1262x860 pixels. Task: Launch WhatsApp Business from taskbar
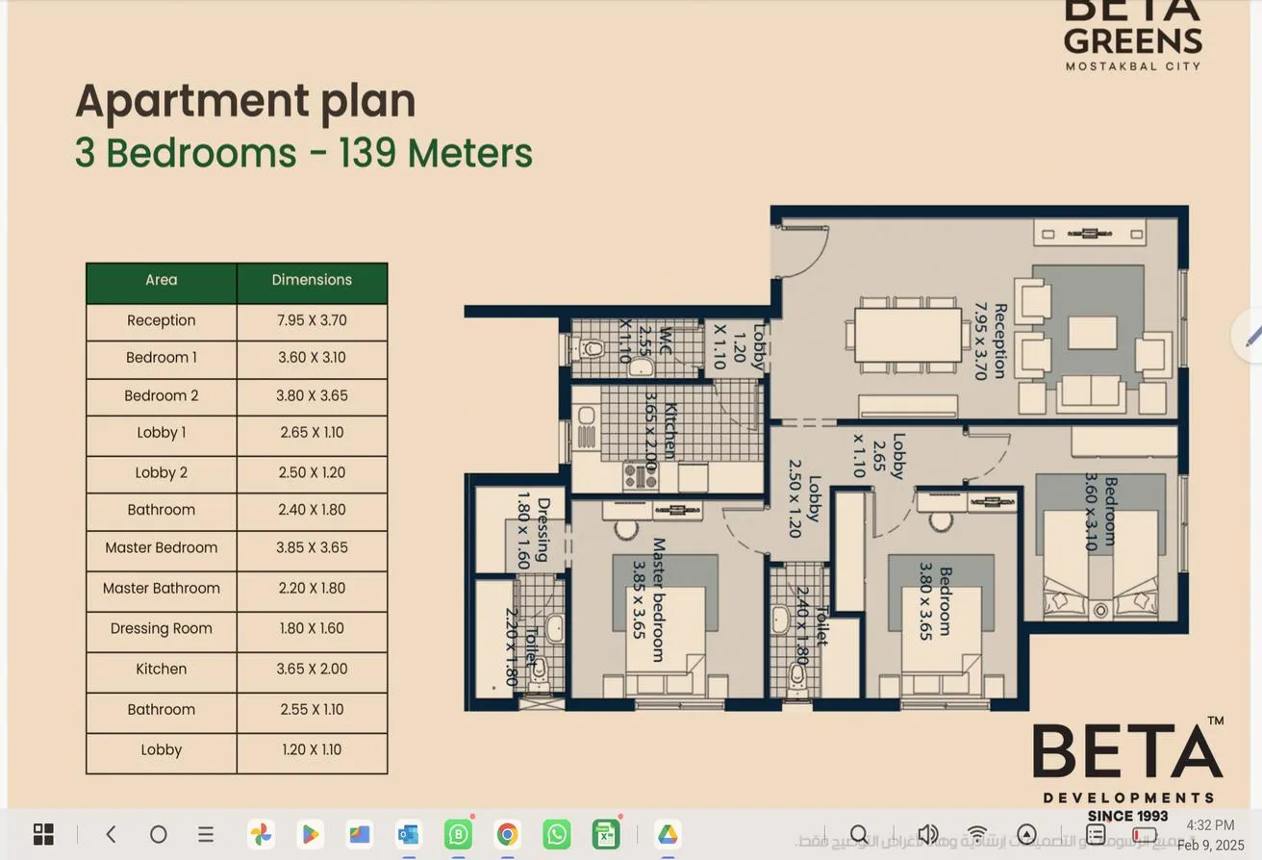[458, 834]
